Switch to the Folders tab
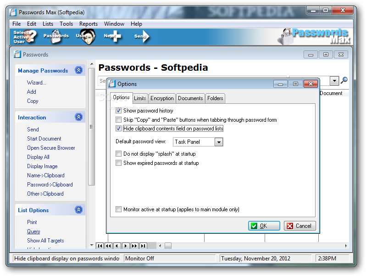 click(x=215, y=98)
